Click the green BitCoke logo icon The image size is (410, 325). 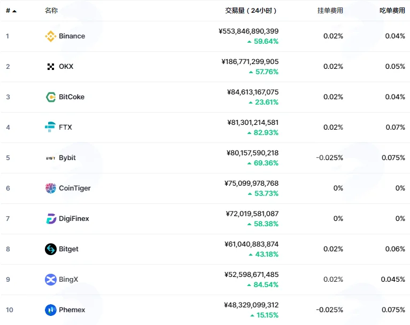tap(50, 97)
